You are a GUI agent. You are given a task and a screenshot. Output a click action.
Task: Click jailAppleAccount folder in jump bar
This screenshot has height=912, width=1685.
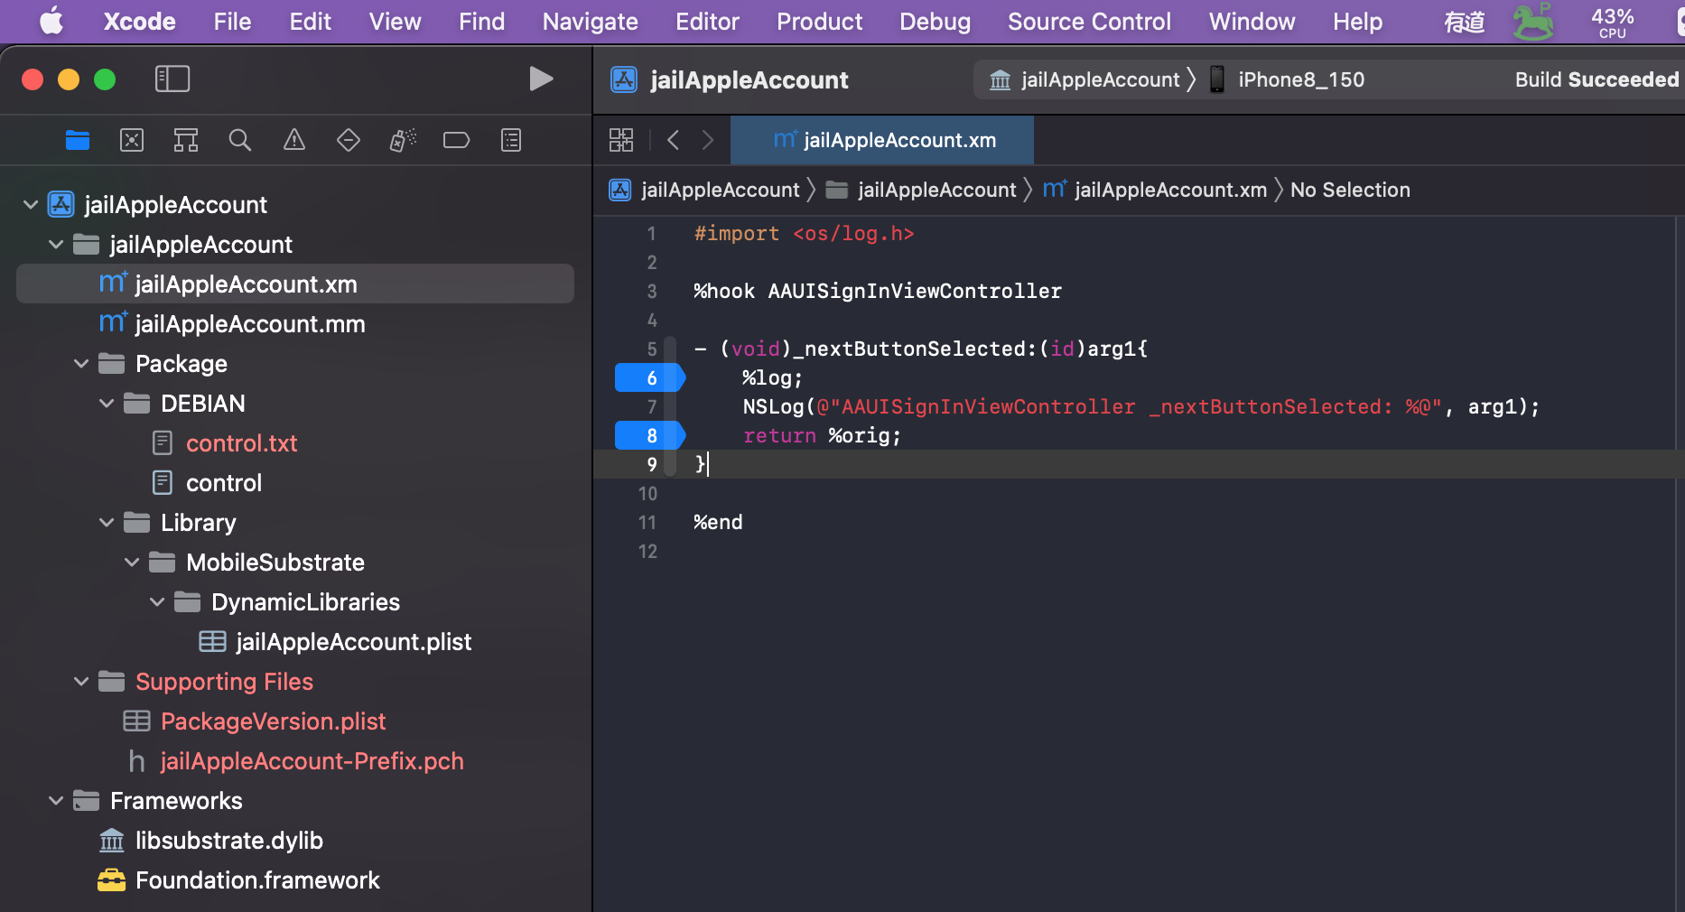point(922,190)
